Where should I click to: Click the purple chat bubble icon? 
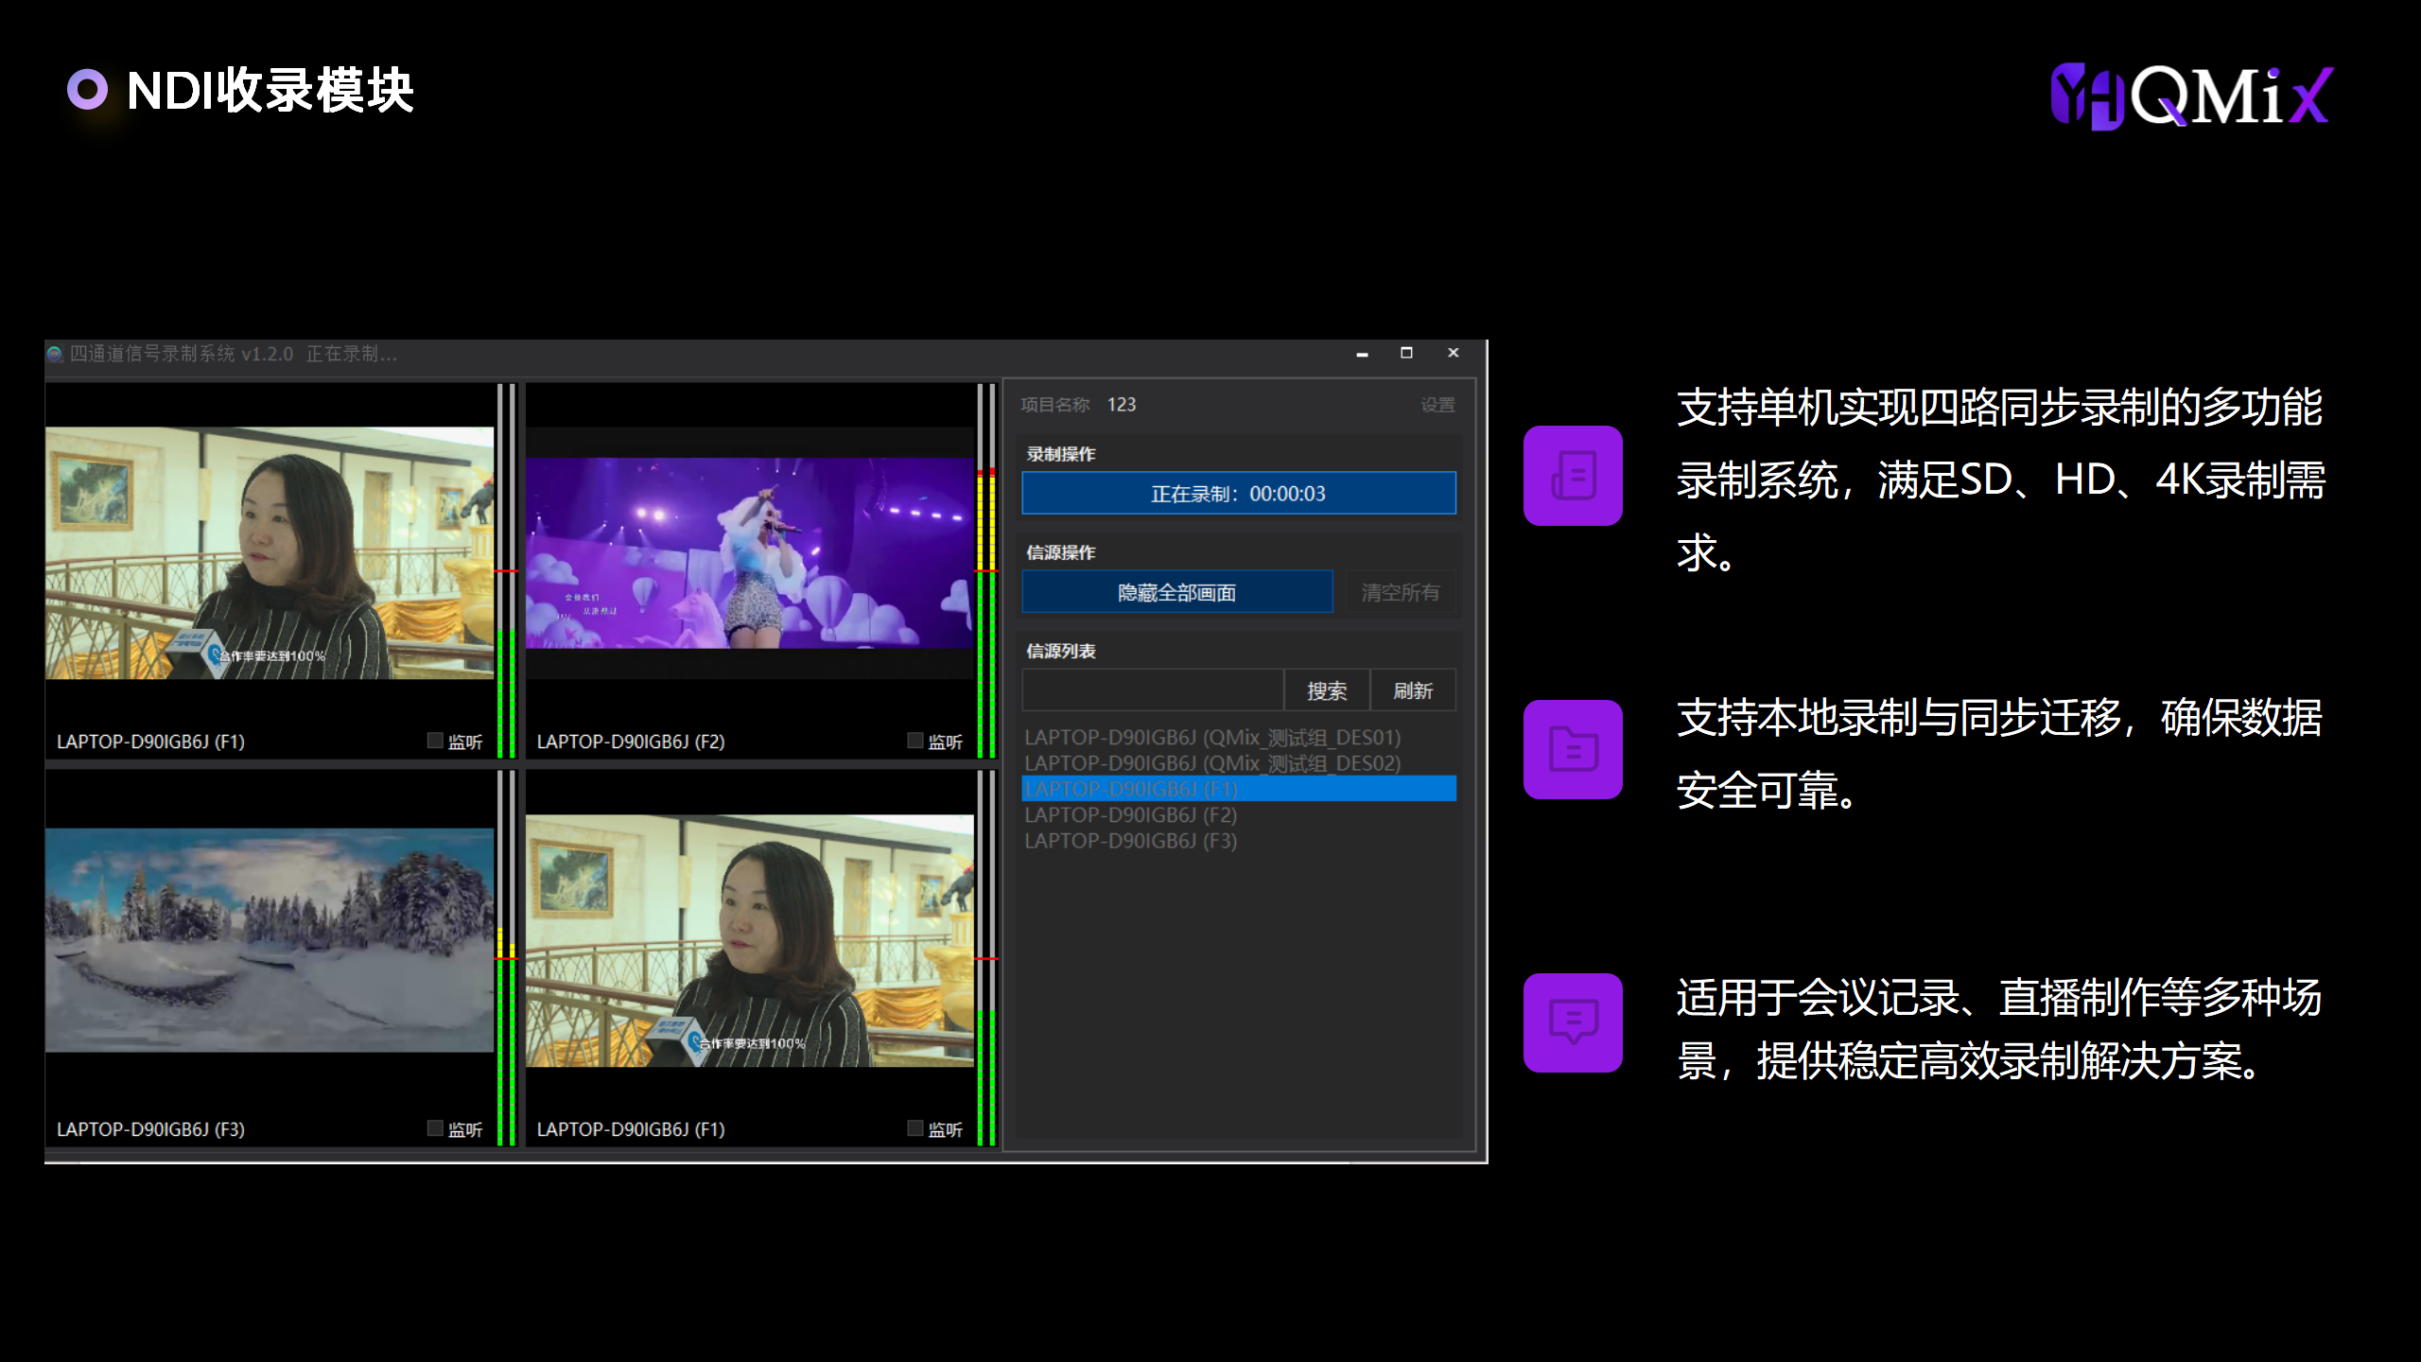tap(1573, 1022)
